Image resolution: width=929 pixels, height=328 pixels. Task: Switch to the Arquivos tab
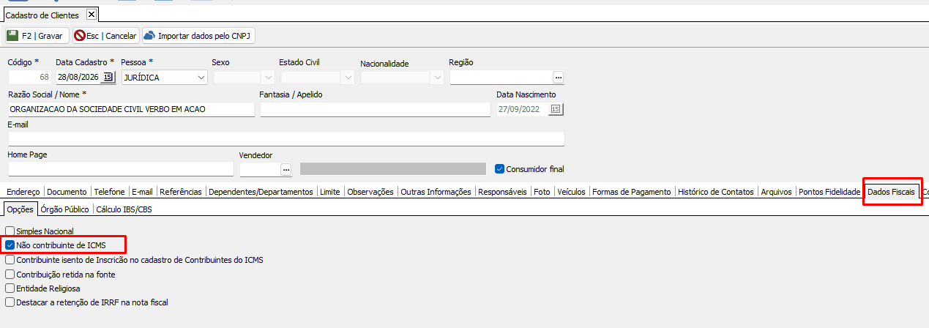(x=776, y=192)
